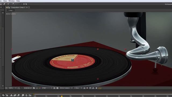The width and height of the screenshot is (172, 97).
Task: Click the red handle at record's bottom edge
Action: click(x=98, y=79)
